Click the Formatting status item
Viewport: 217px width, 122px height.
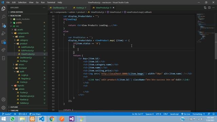(x=198, y=114)
